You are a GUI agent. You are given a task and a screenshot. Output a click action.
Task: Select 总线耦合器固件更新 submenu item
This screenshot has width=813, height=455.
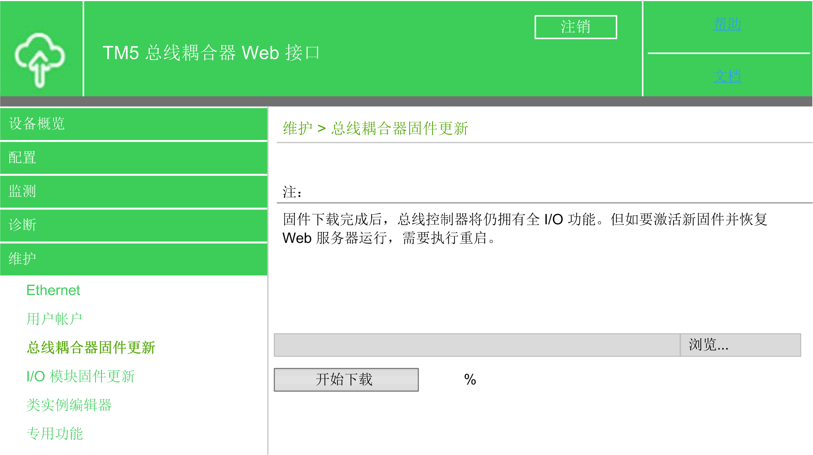(91, 347)
